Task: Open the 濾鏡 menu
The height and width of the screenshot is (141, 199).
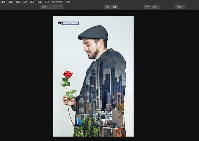Action: (x=18, y=2)
